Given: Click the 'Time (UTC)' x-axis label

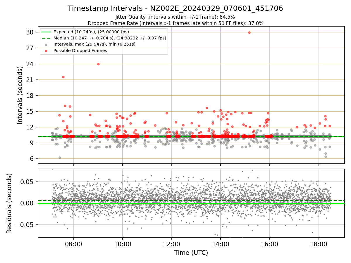Looking at the screenshot, I should 191,253.
